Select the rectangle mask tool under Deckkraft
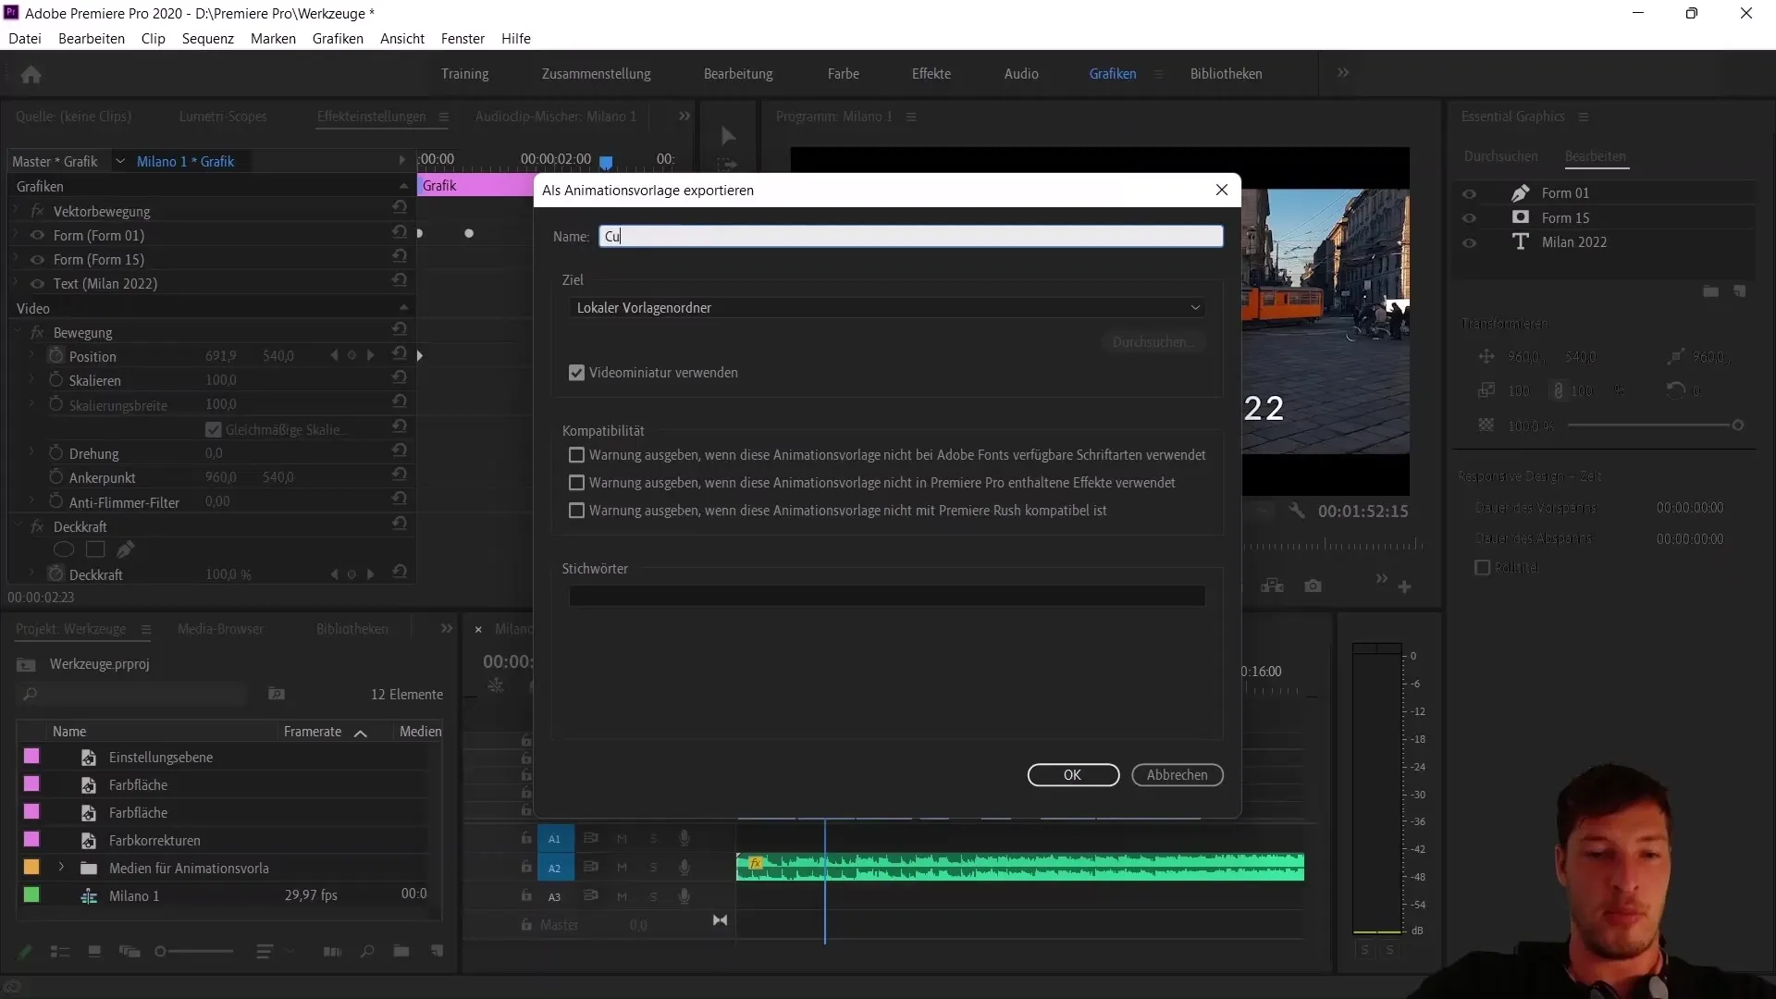 click(95, 549)
